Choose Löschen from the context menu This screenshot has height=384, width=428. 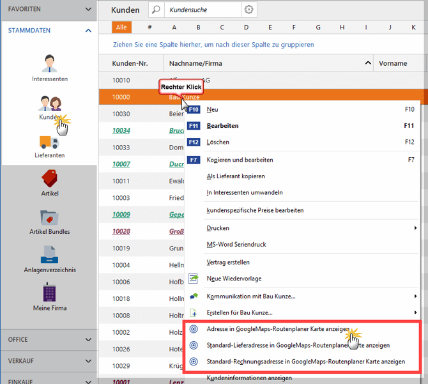click(218, 142)
